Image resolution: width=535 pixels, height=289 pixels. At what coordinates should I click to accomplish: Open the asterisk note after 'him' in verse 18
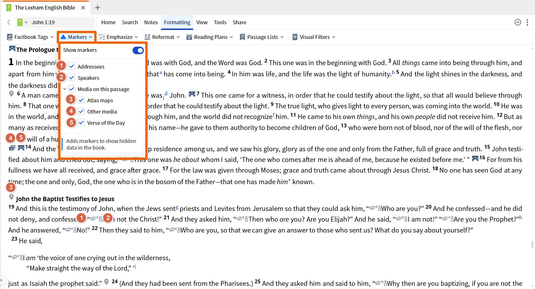pos(289,181)
